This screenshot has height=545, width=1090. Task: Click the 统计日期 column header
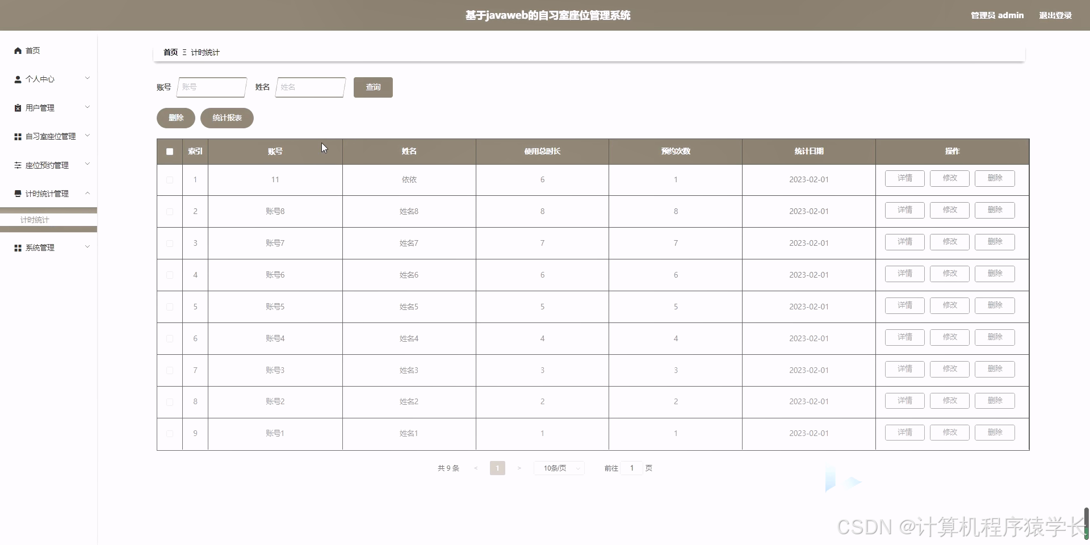click(x=809, y=152)
